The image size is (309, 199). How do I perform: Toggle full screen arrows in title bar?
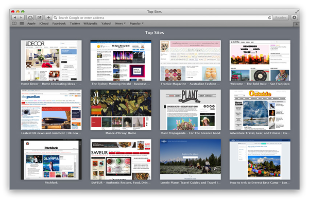pyautogui.click(x=297, y=12)
